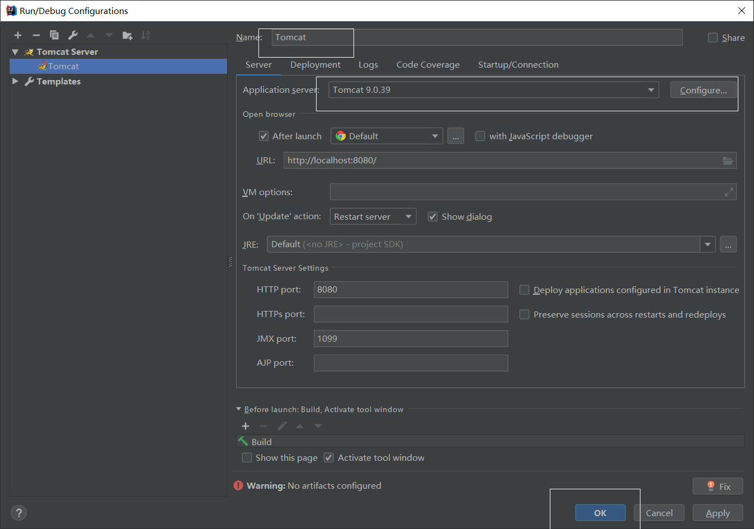The height and width of the screenshot is (529, 754).
Task: Click the Name field containing Tomcat
Action: [477, 37]
